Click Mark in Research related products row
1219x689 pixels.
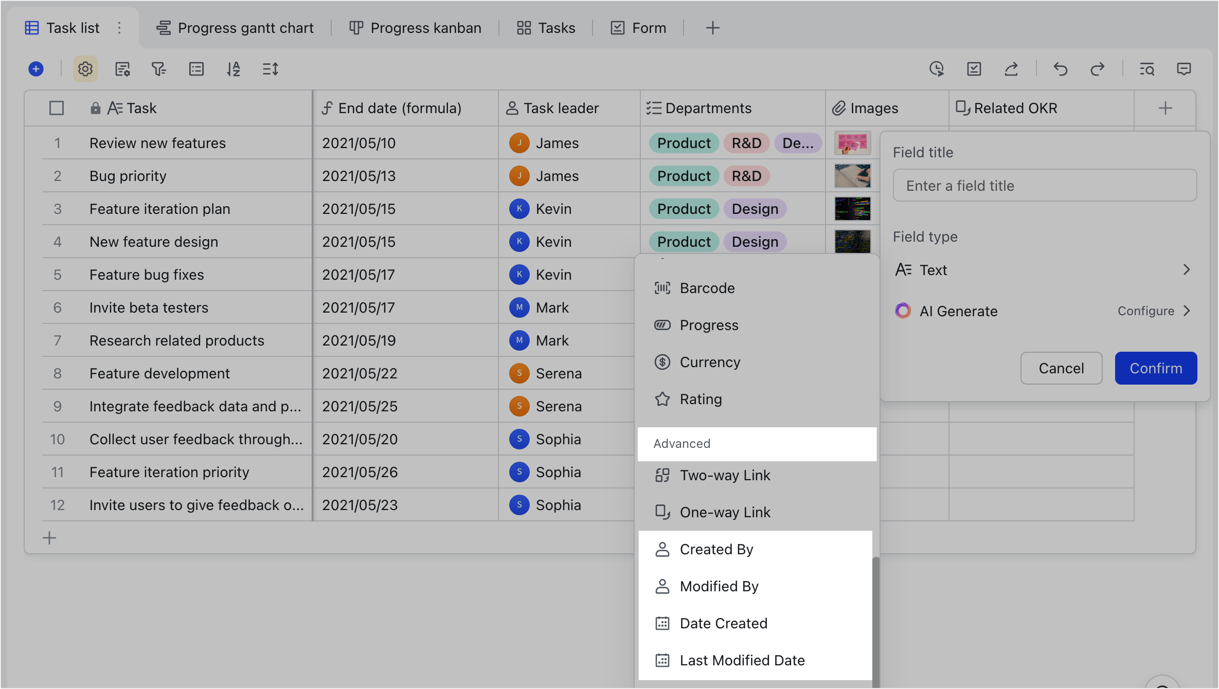point(539,340)
